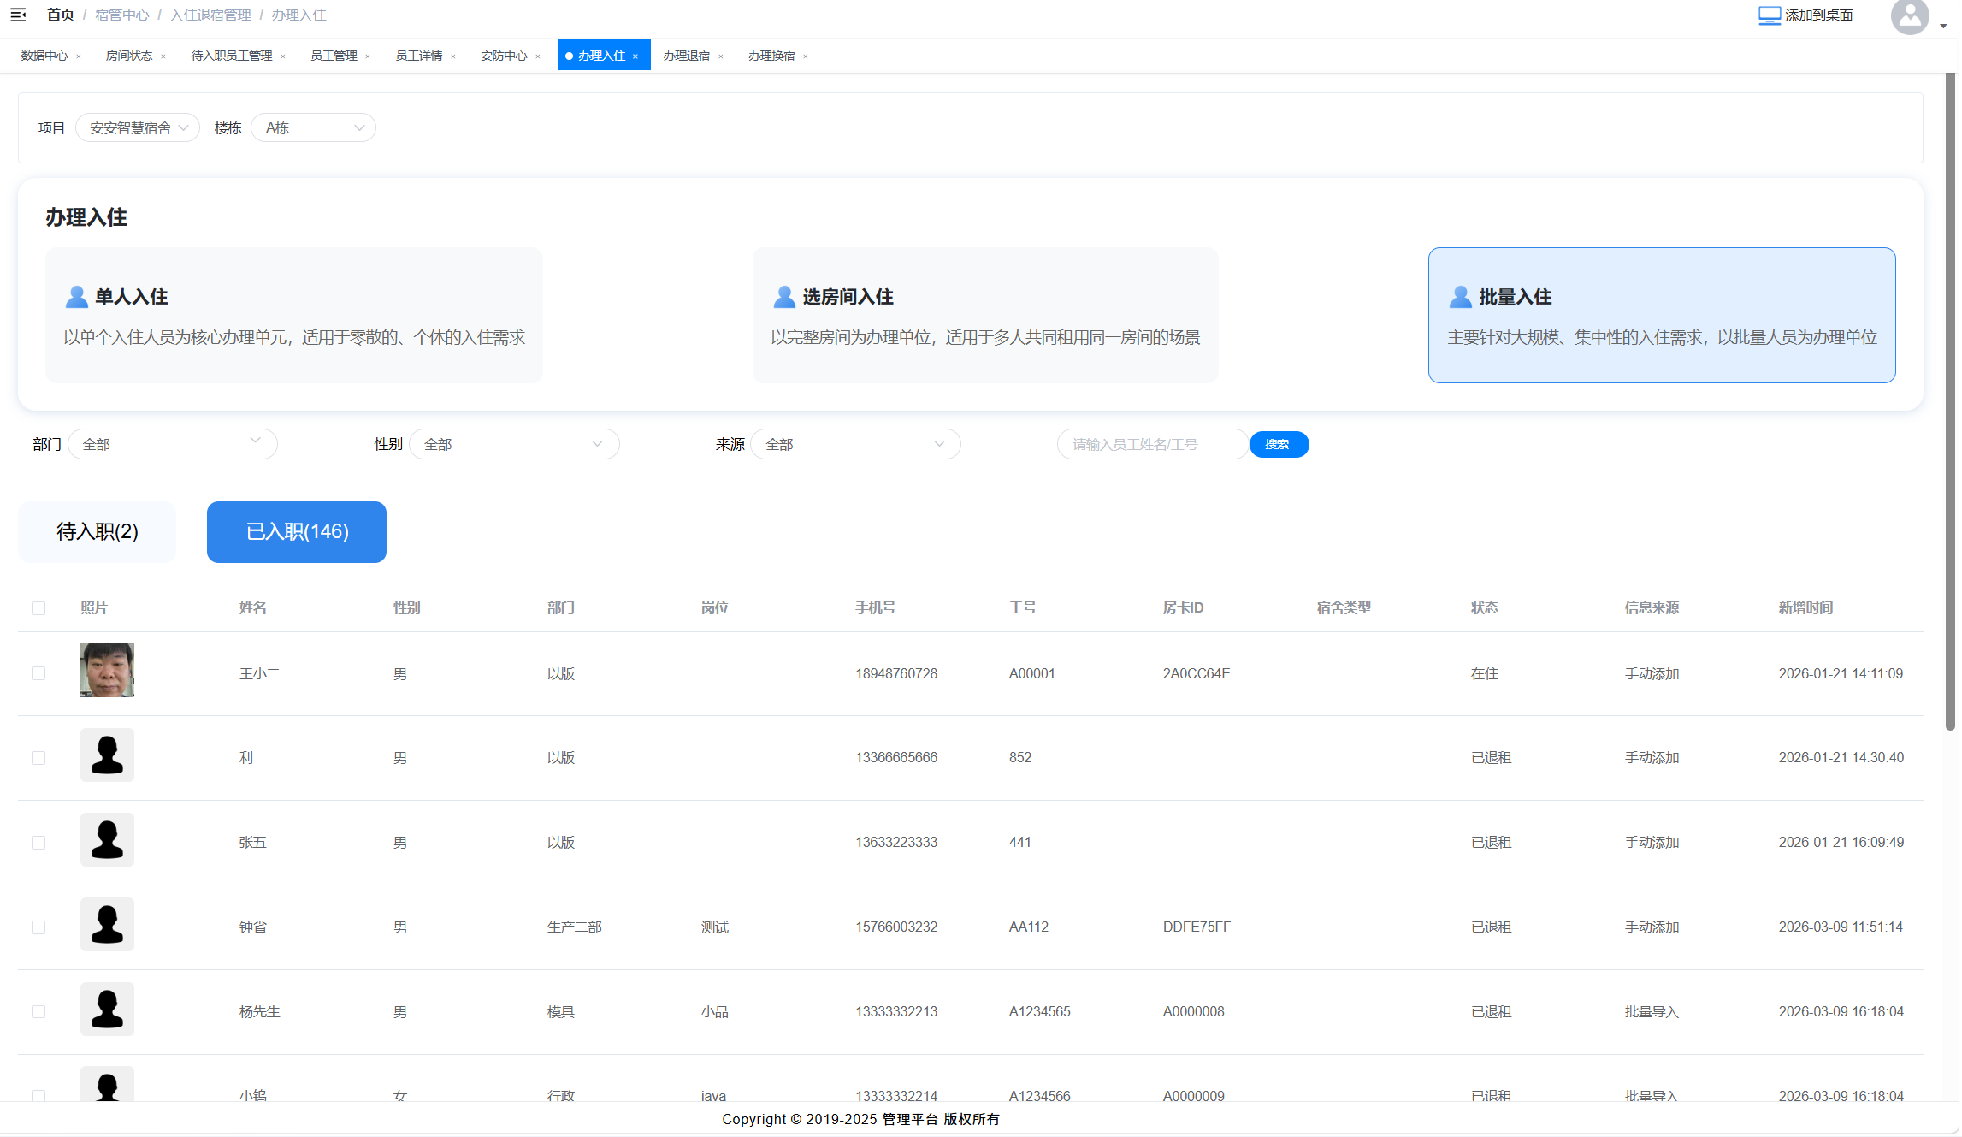Open the 部门 filter dropdown
Screen dimensions: 1962x1137
pyautogui.click(x=173, y=444)
